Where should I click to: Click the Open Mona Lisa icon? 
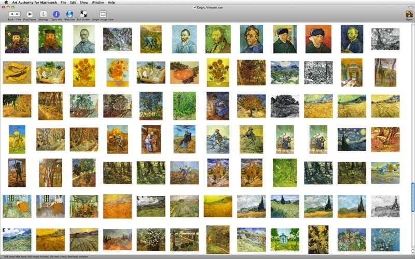409,14
